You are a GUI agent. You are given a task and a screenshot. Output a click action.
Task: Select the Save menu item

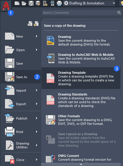coord(21,63)
